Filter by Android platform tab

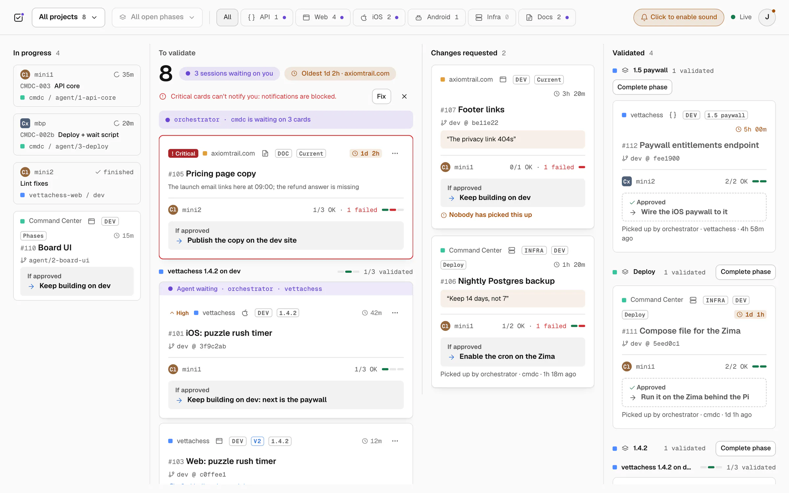coord(437,17)
